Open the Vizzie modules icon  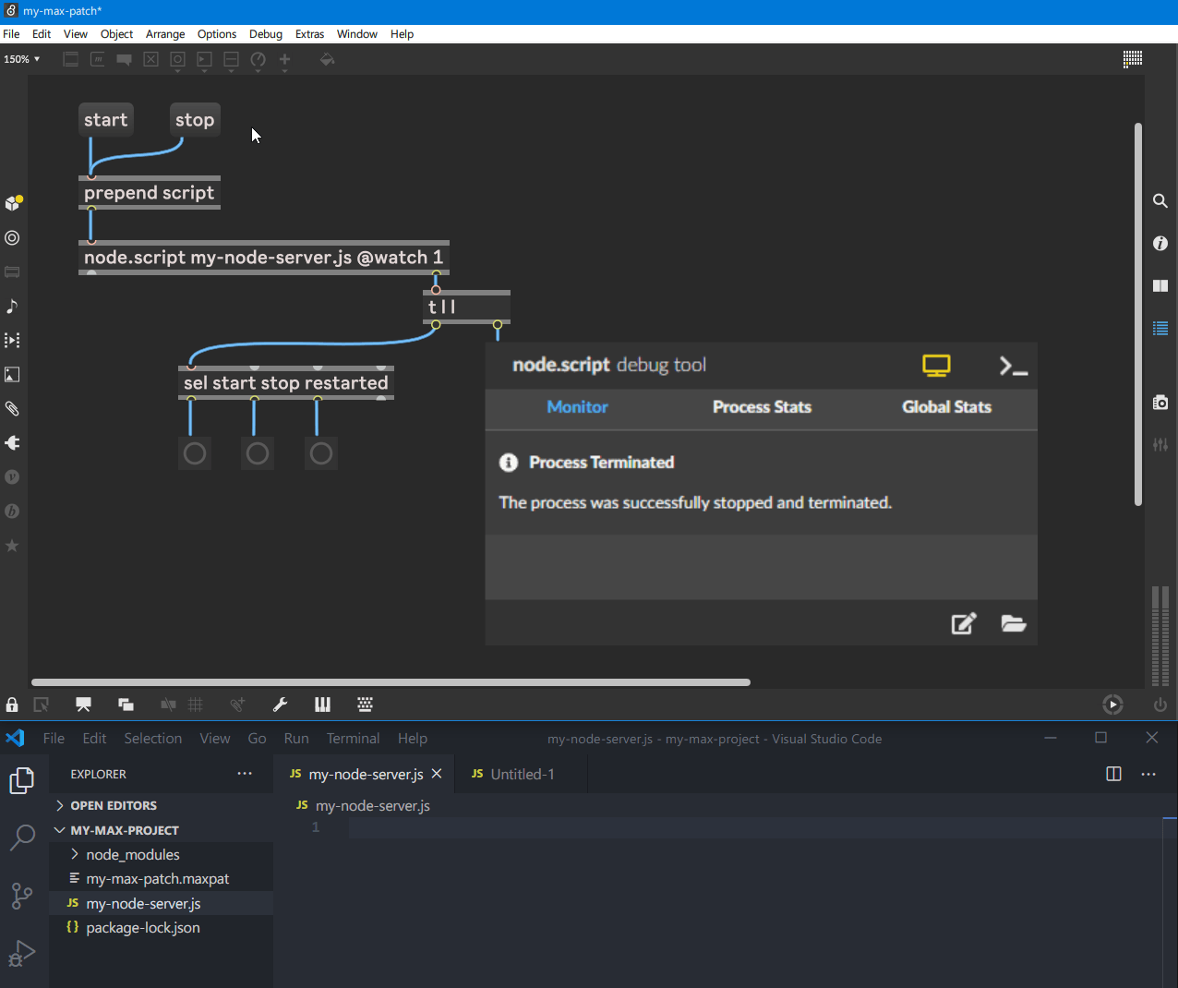[x=12, y=476]
